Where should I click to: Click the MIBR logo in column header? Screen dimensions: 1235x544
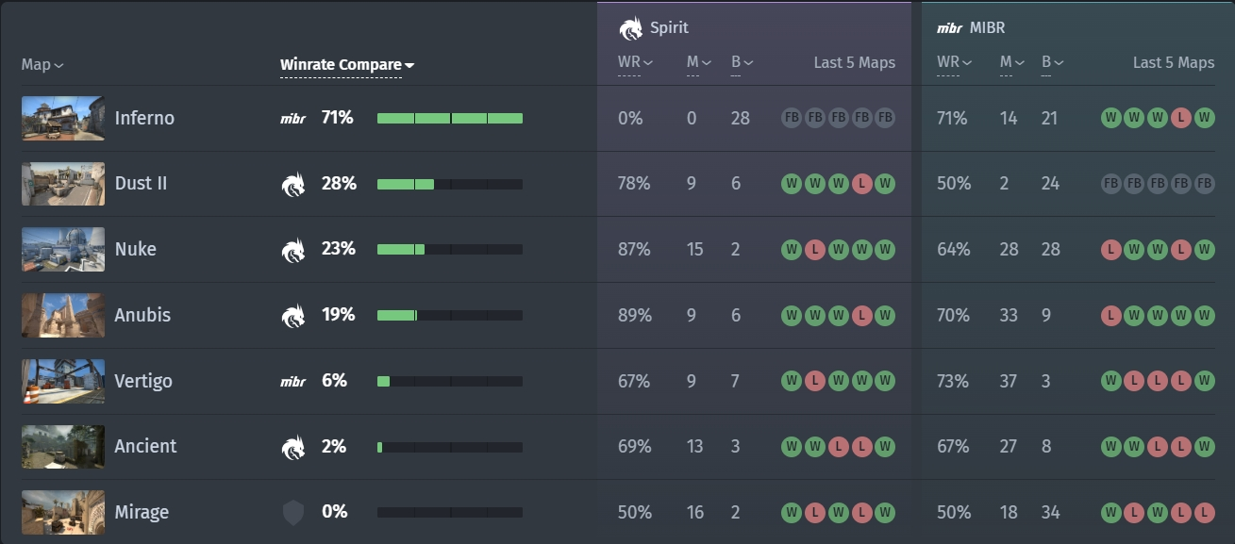(949, 28)
